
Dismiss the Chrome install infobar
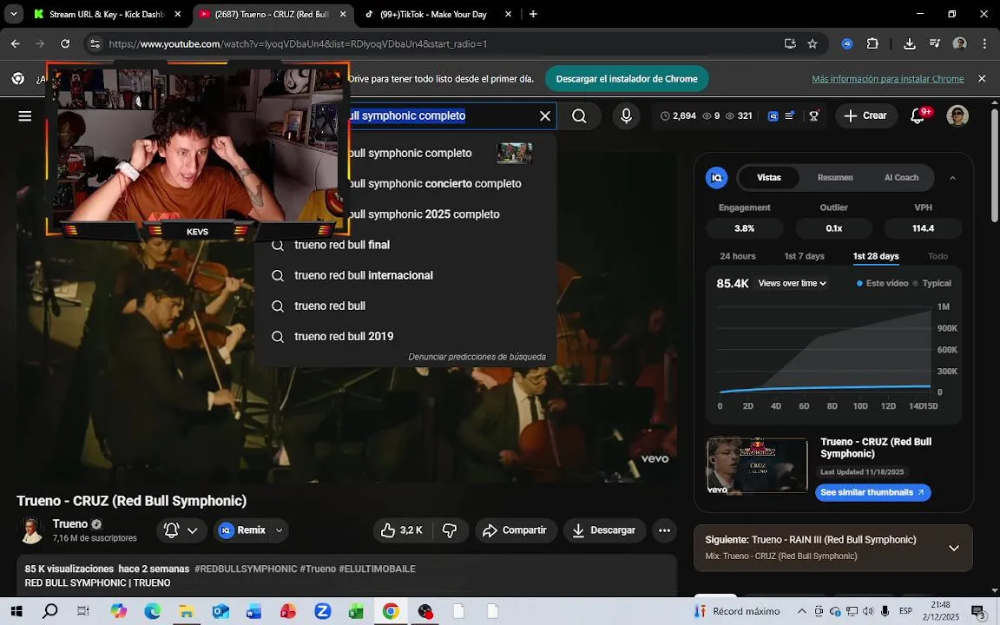coord(982,79)
